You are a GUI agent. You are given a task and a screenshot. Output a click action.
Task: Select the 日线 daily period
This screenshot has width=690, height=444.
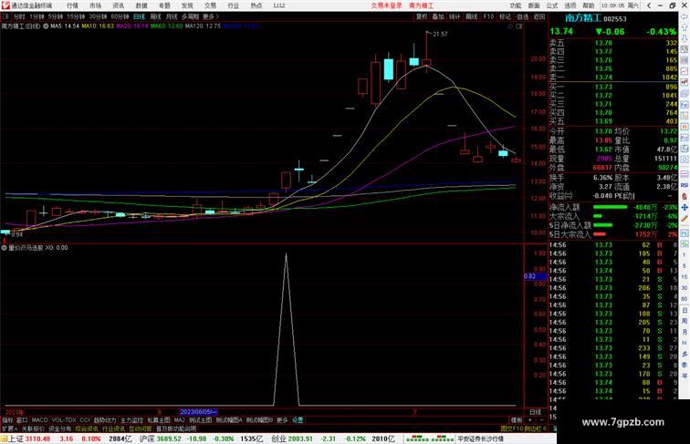pos(139,16)
